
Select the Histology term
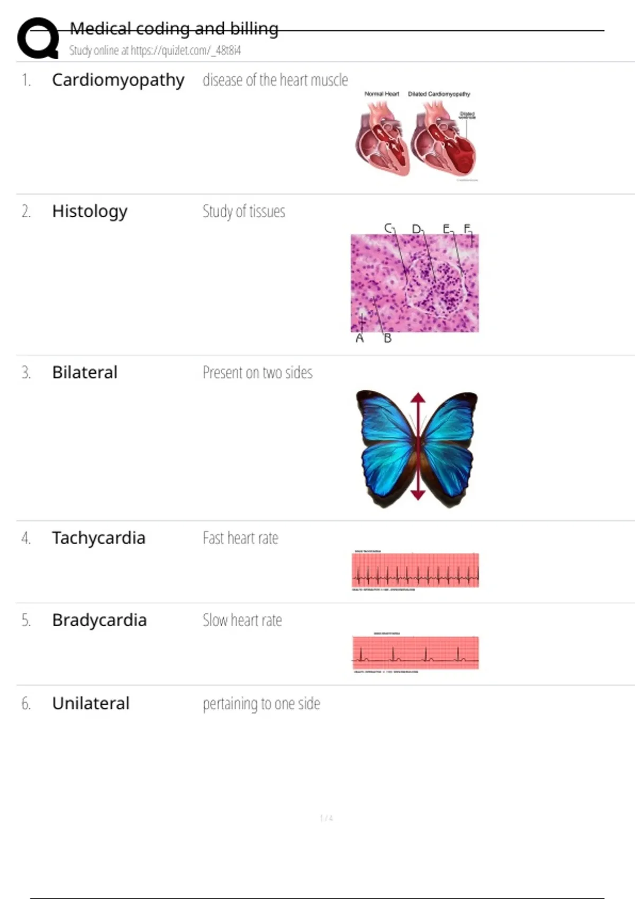pos(89,211)
